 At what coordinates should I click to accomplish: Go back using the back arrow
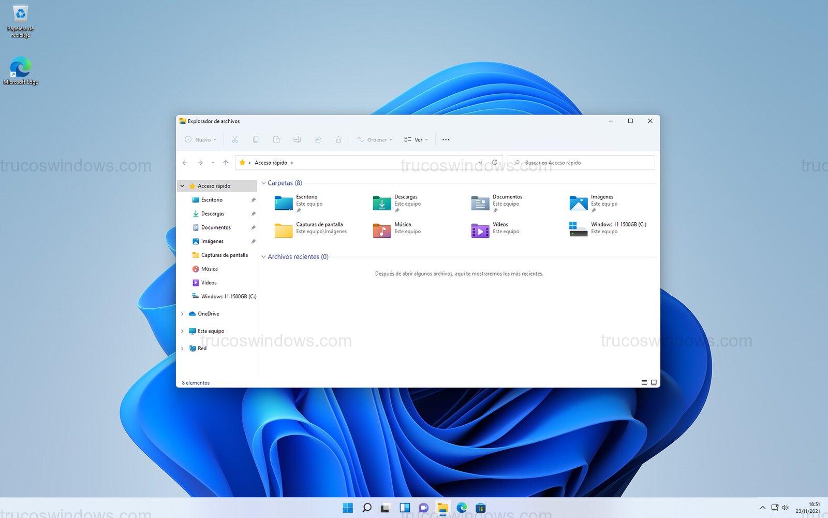[185, 162]
